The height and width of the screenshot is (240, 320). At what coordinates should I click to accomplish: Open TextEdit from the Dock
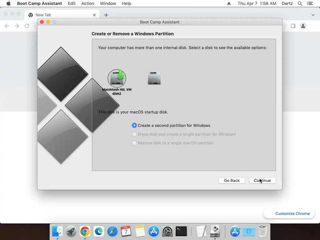tap(201, 231)
